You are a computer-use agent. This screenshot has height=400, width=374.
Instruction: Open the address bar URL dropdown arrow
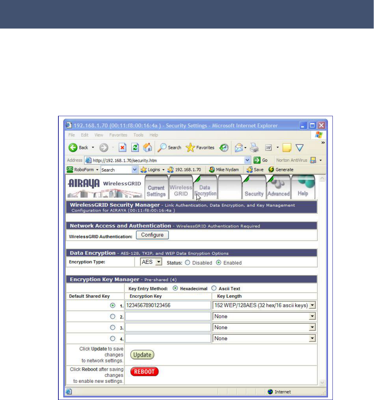click(x=247, y=160)
